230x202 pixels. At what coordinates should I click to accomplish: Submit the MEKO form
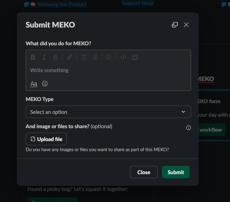tap(176, 172)
